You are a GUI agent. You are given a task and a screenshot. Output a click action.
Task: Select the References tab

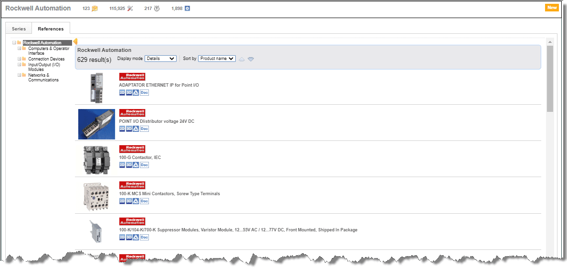point(51,29)
